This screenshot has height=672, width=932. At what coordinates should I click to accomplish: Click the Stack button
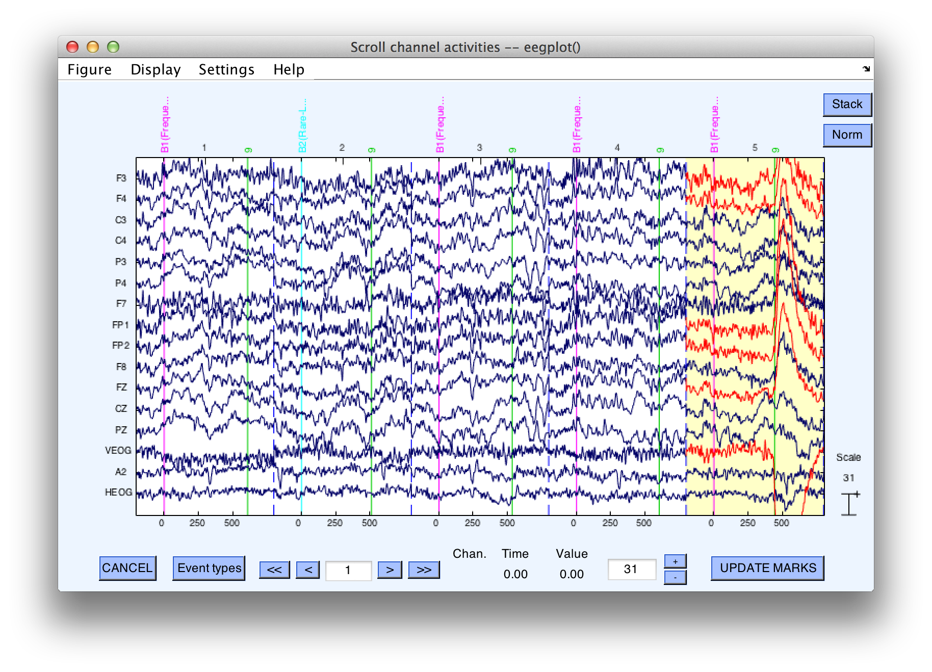(847, 105)
